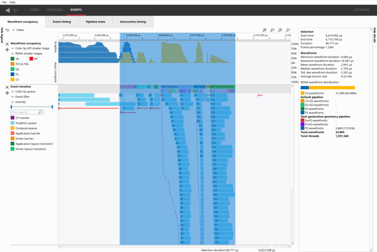This screenshot has width=377, height=252.
Task: Click up arrow of event timeline scrollbar
Action: tap(293, 86)
